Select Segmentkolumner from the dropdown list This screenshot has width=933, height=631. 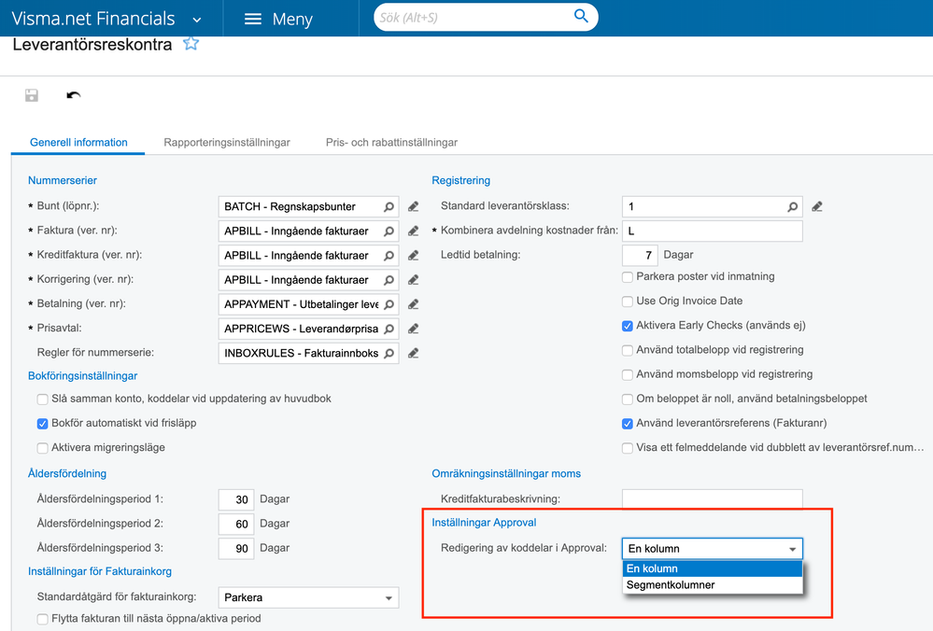tap(671, 585)
